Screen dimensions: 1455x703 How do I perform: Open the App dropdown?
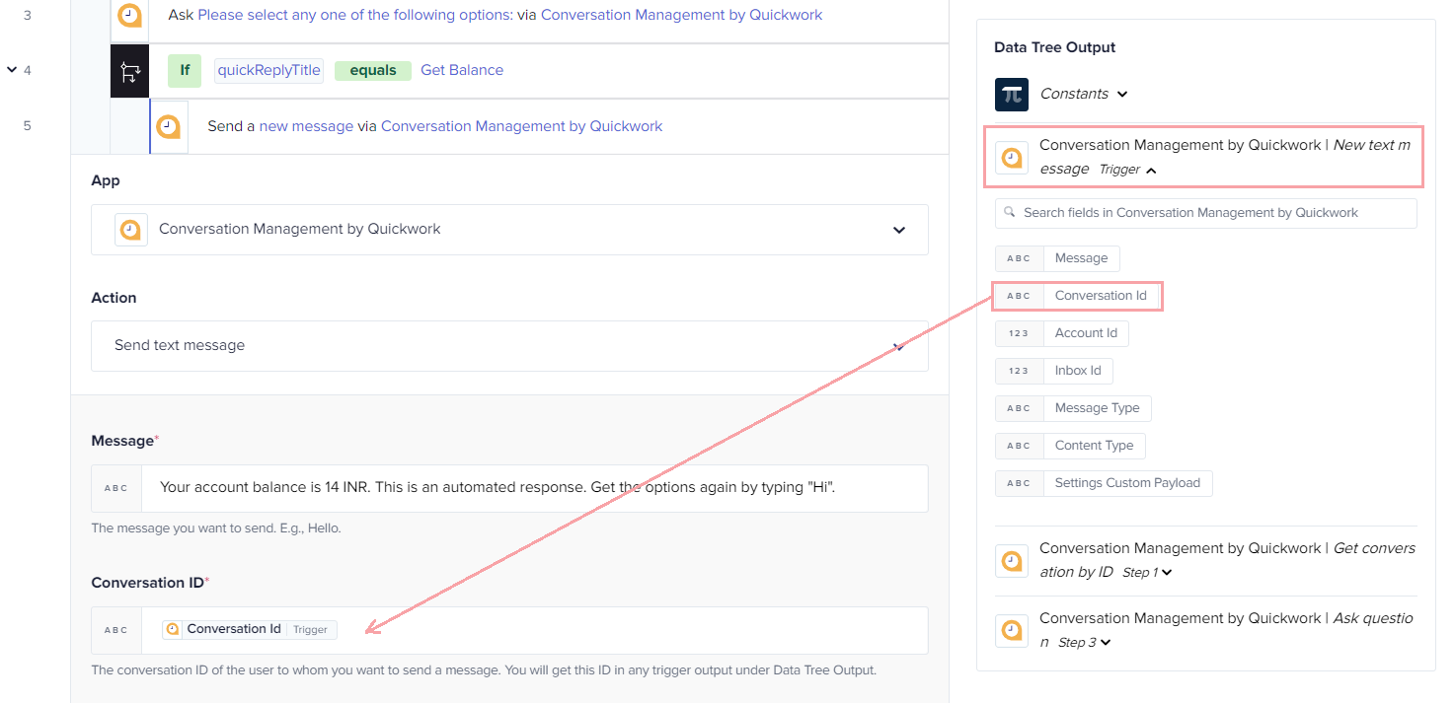[x=509, y=230]
